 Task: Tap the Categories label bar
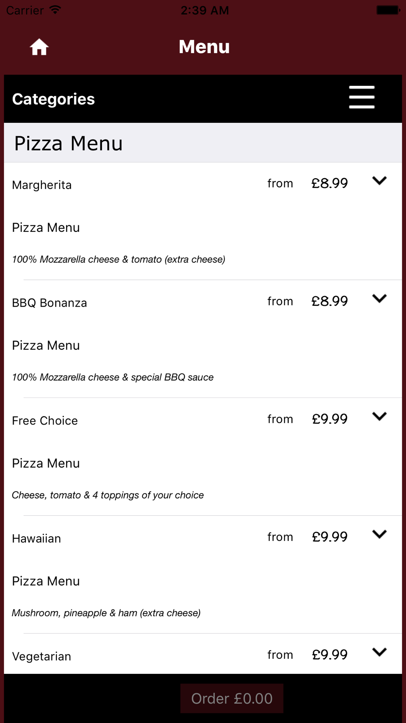click(x=203, y=99)
